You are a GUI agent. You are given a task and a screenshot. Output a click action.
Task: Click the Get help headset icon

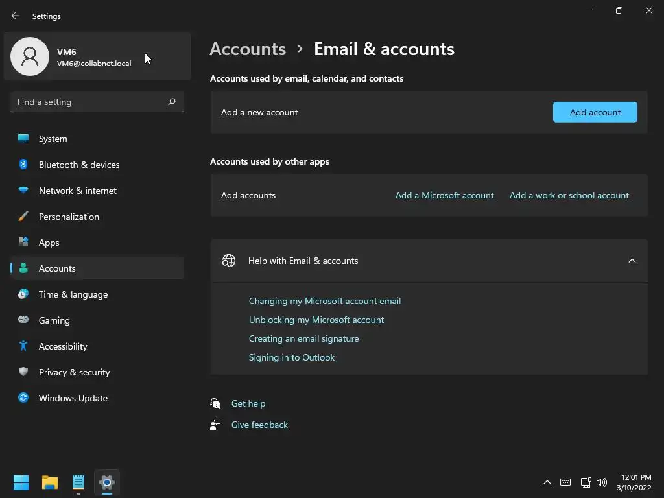point(215,403)
